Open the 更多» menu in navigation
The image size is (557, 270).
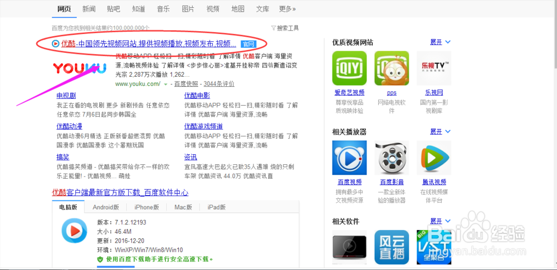(x=287, y=9)
